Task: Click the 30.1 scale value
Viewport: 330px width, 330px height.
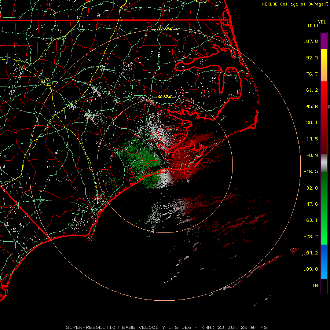Action: click(x=312, y=123)
